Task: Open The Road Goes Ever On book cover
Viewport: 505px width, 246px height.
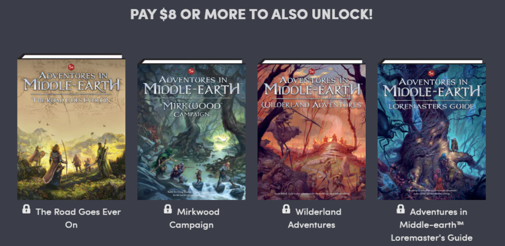Action: (x=71, y=127)
